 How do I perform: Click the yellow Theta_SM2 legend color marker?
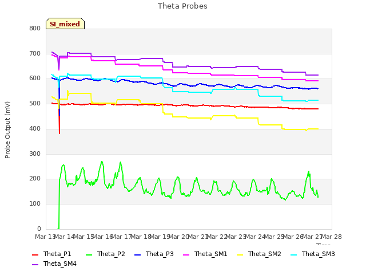[x=240, y=254]
